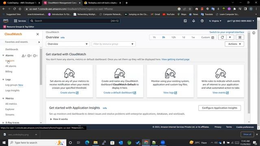Click Create alarms link
Viewport: 260px width, 146px height.
(69, 93)
